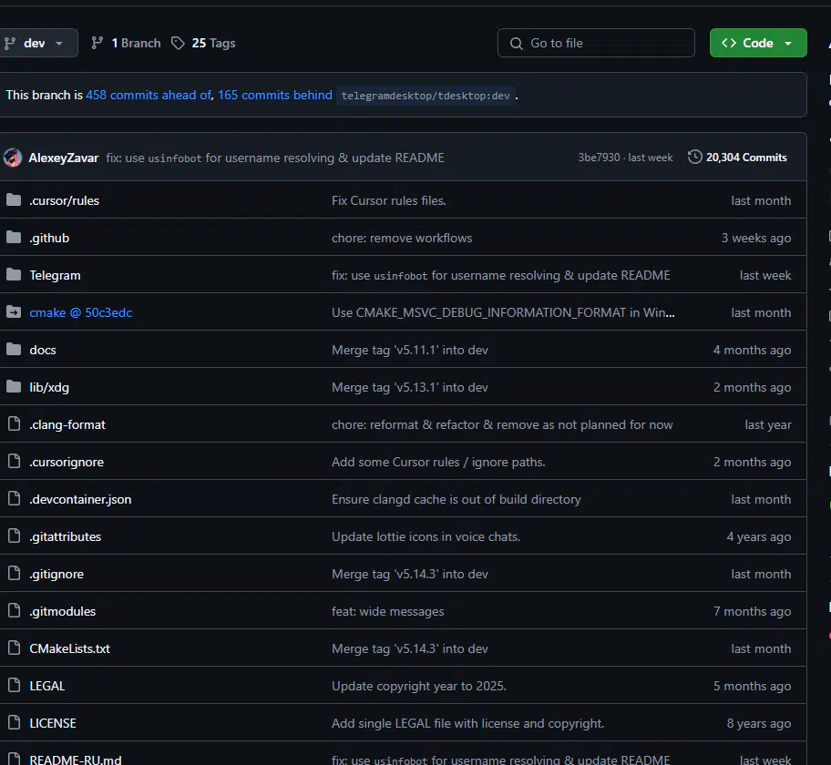Open 'Ensure clangd cache is out of build directory'
This screenshot has width=831, height=765.
[457, 500]
